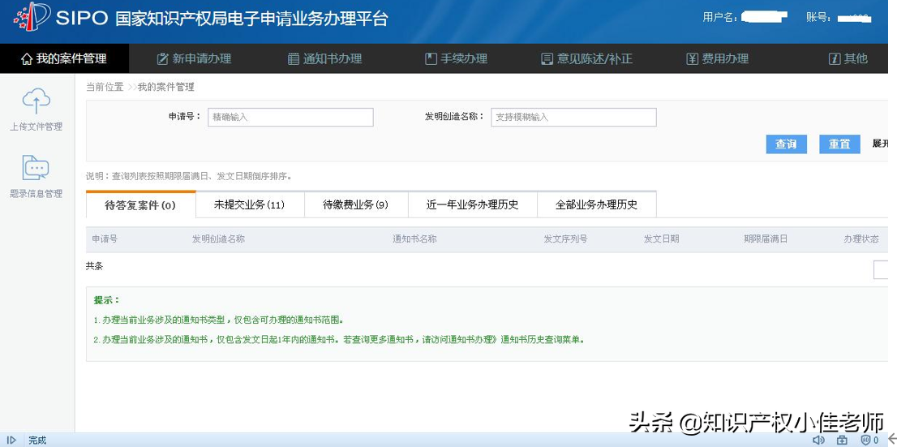Switch to the 近一年业务办理历史 tab
The image size is (897, 447).
tap(473, 205)
